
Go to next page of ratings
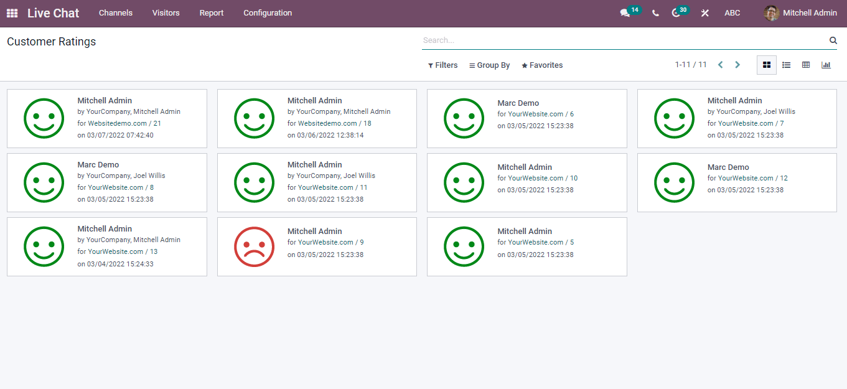click(x=737, y=65)
